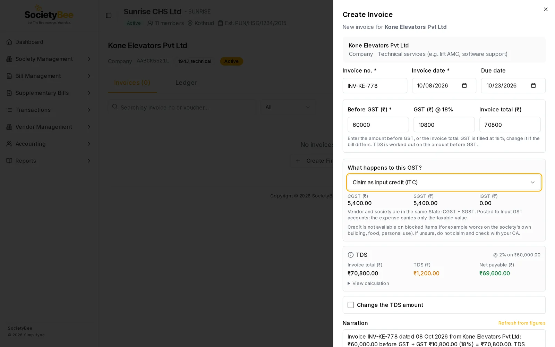This screenshot has height=347, width=555.
Task: Click the Society Management building icon
Action: 9,59
